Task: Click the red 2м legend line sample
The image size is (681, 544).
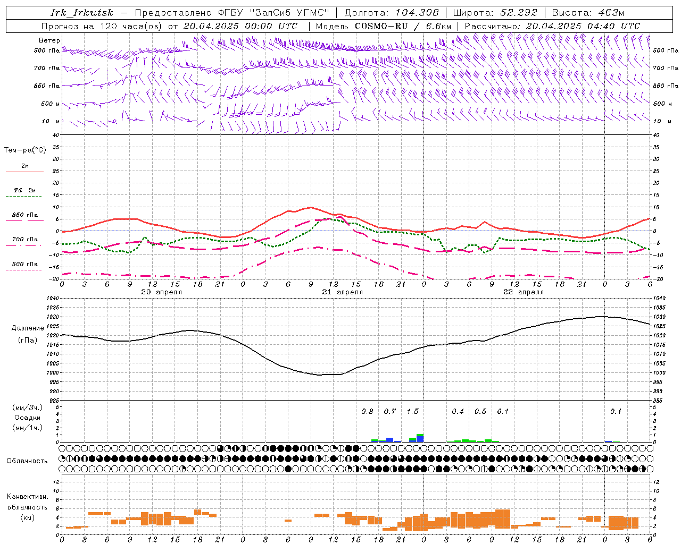Action: tap(24, 172)
